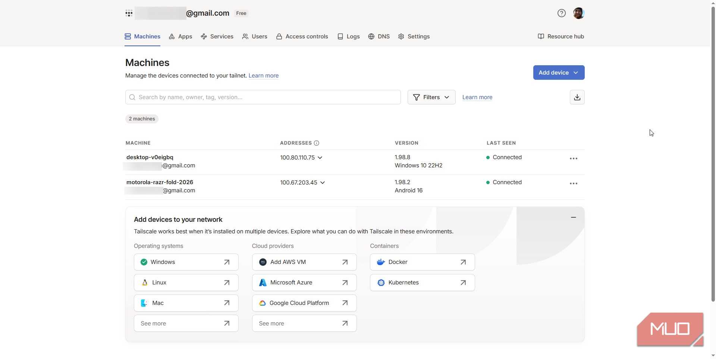Open the Filters dropdown
716x359 pixels.
[431, 97]
